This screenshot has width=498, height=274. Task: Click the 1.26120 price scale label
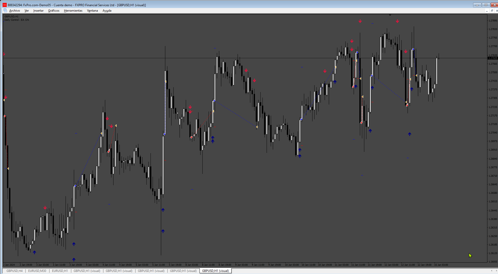pos(493,253)
